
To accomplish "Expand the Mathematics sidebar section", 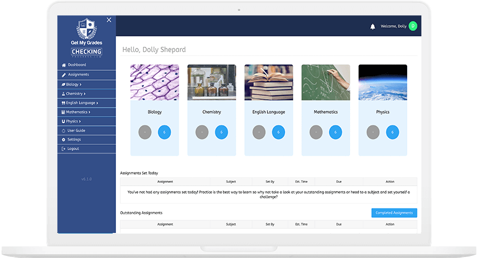I will 78,112.
